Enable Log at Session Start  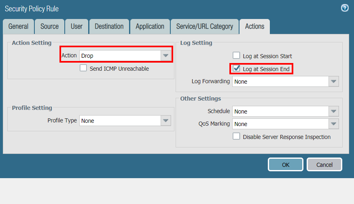[x=236, y=56]
